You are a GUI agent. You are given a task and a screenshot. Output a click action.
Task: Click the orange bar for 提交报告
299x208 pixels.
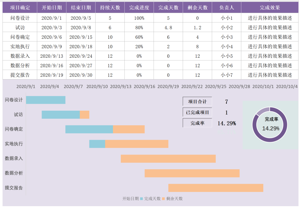point(216,188)
